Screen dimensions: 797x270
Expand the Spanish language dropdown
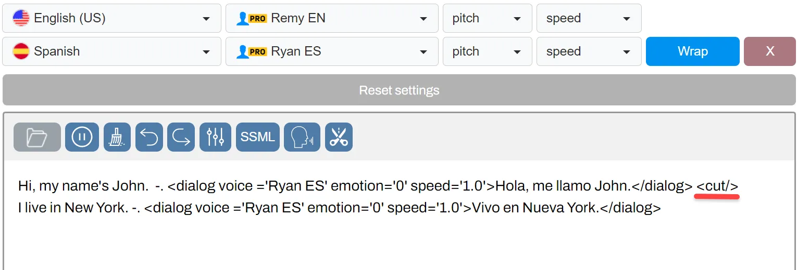click(x=111, y=51)
